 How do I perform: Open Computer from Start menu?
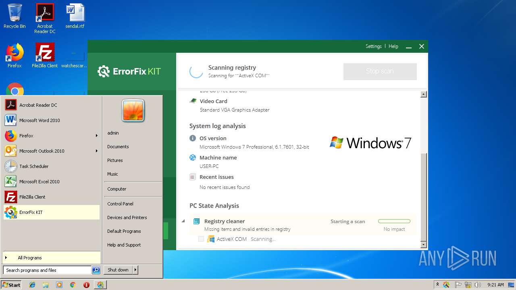click(117, 189)
